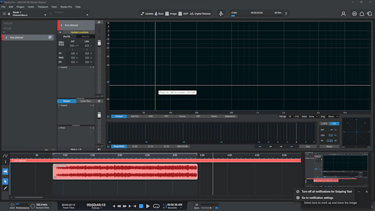Image resolution: width=375 pixels, height=211 pixels.
Task: Open the Transport menu
Action: (x=43, y=7)
